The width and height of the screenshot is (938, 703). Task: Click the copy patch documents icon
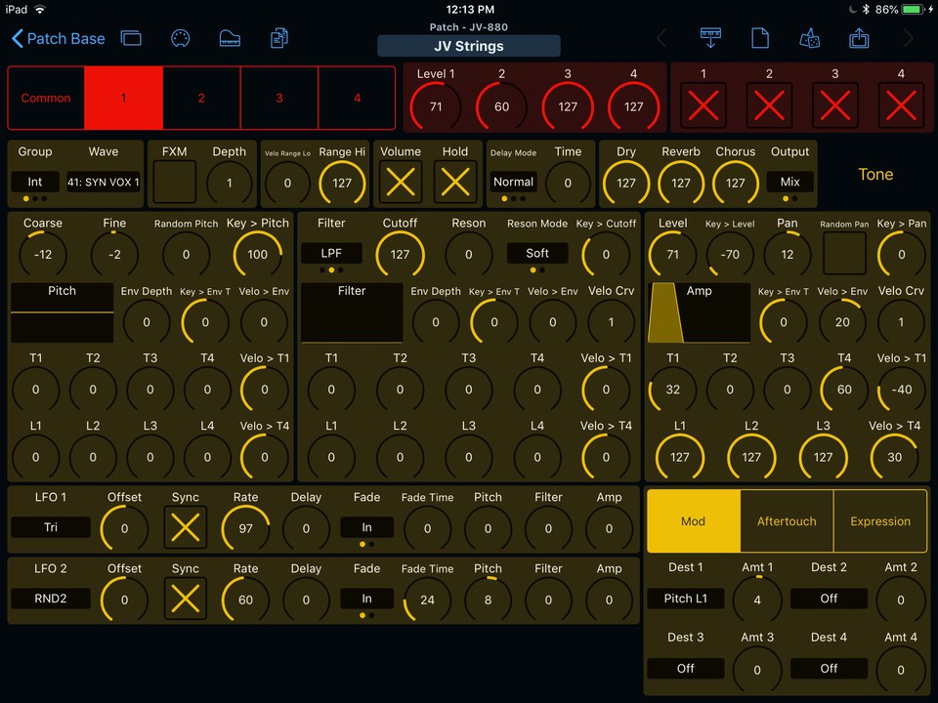[x=278, y=38]
